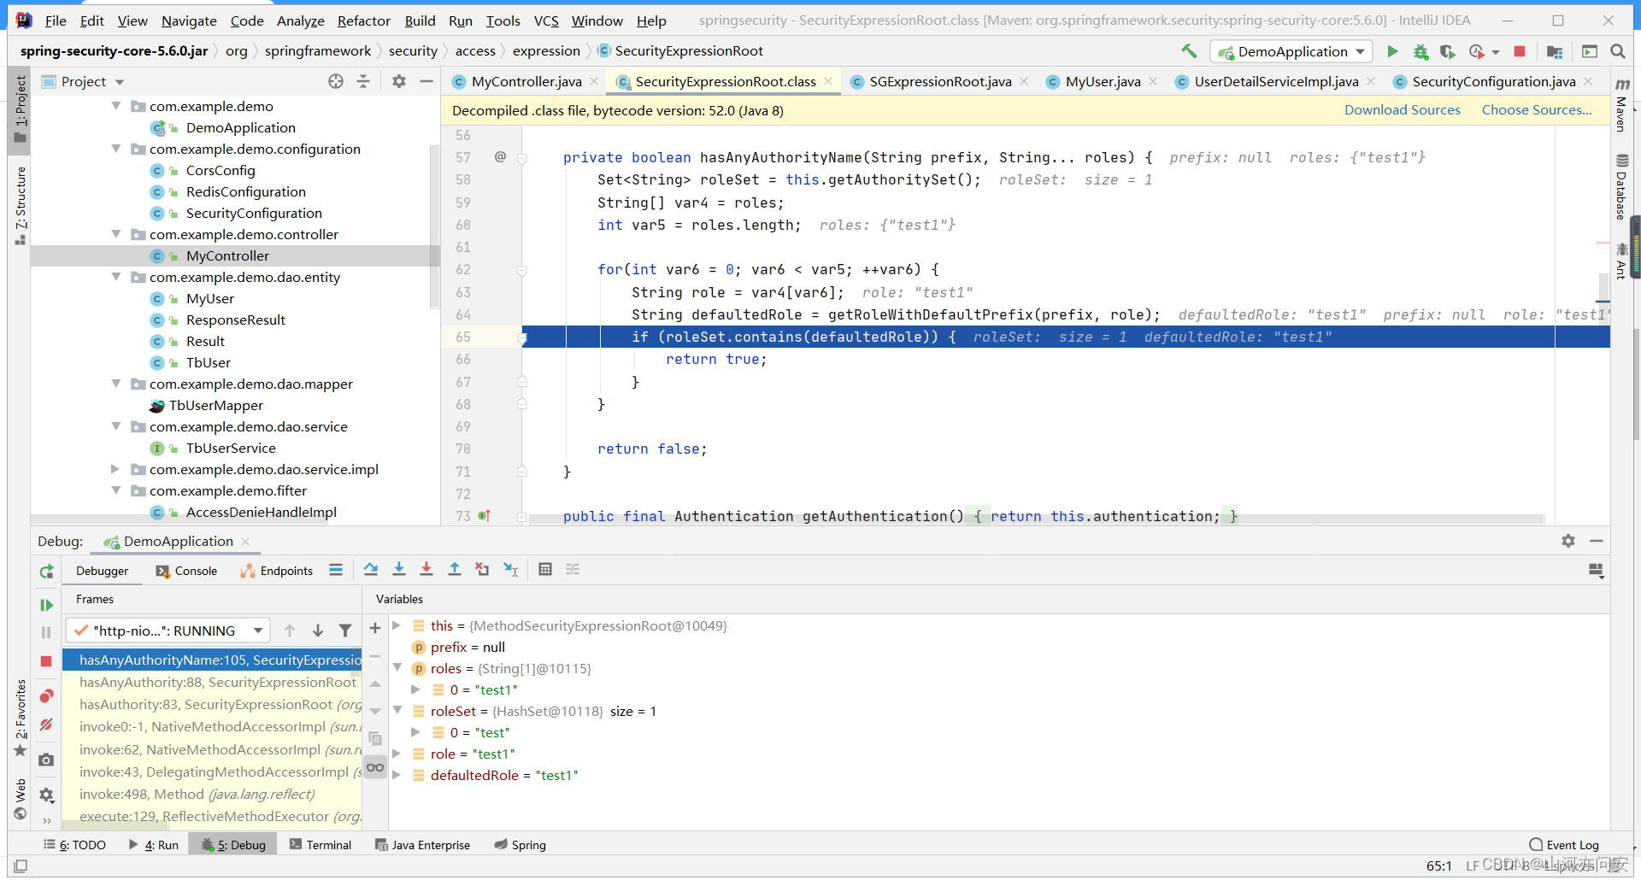
Task: Switch to MyController.java editor tab
Action: point(526,81)
